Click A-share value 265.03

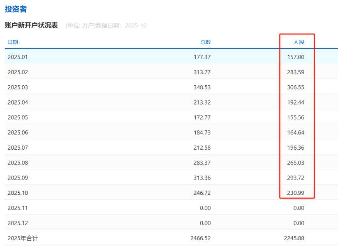pos(296,163)
